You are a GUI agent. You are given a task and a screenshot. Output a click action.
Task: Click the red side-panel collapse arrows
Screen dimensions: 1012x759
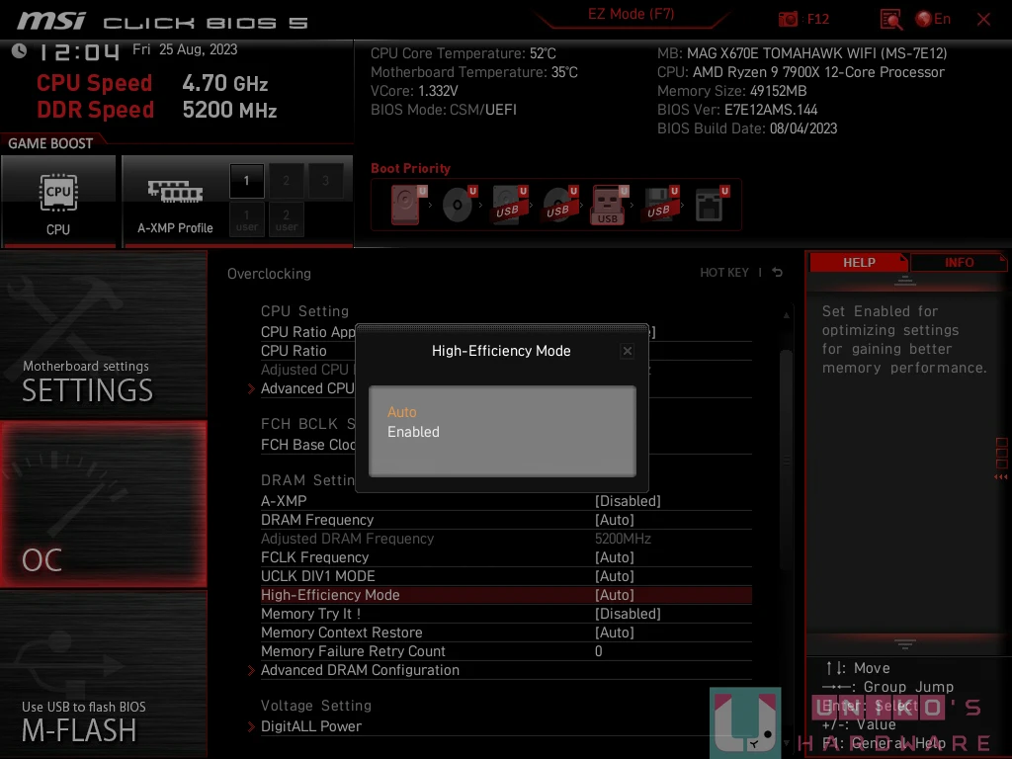pos(1000,477)
